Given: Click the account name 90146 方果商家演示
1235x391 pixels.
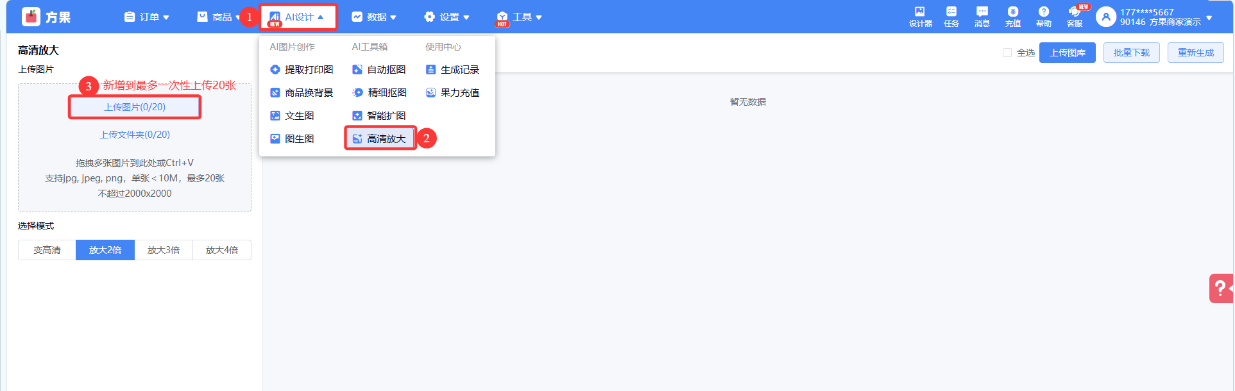Looking at the screenshot, I should point(1161,22).
